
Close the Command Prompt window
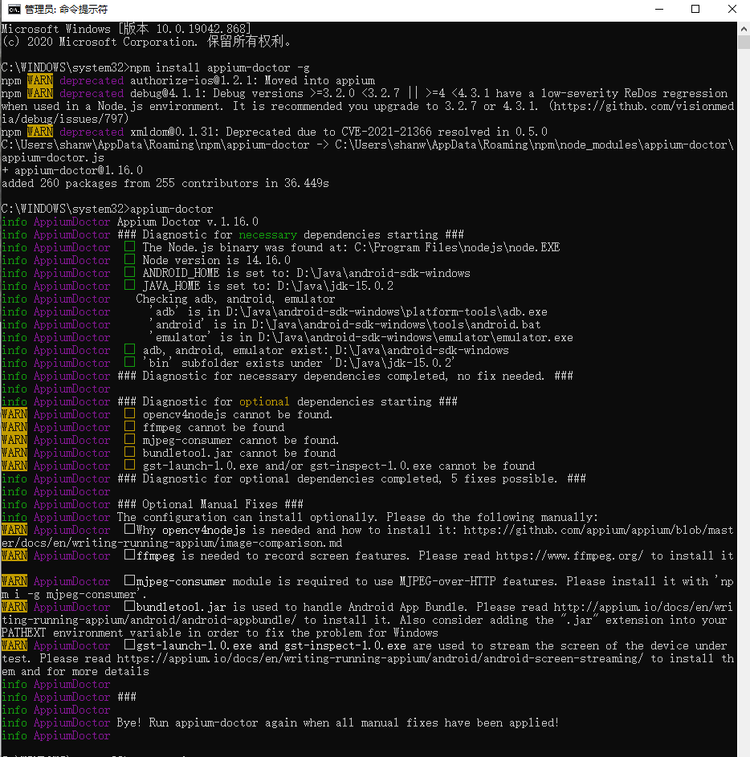point(732,9)
